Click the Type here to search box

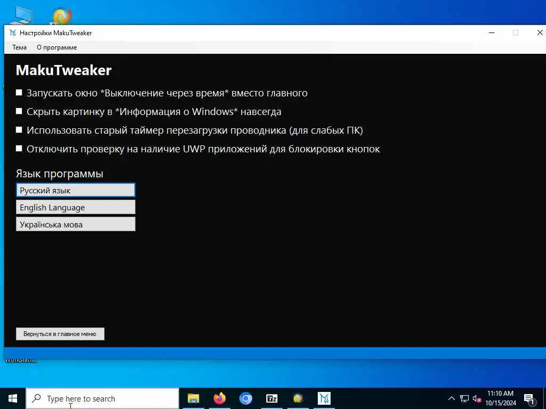click(x=102, y=398)
